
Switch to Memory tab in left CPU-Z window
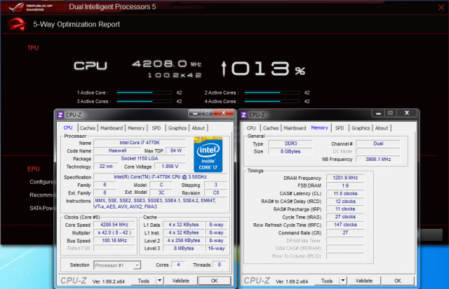click(x=136, y=128)
